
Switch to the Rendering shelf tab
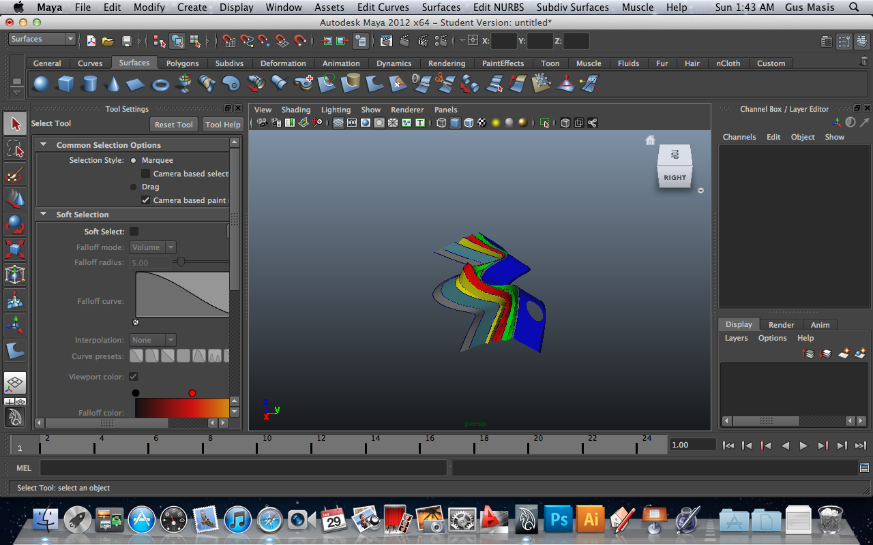(x=447, y=63)
